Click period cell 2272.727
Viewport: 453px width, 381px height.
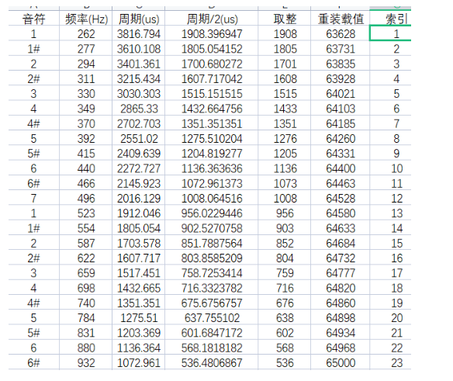coord(138,168)
